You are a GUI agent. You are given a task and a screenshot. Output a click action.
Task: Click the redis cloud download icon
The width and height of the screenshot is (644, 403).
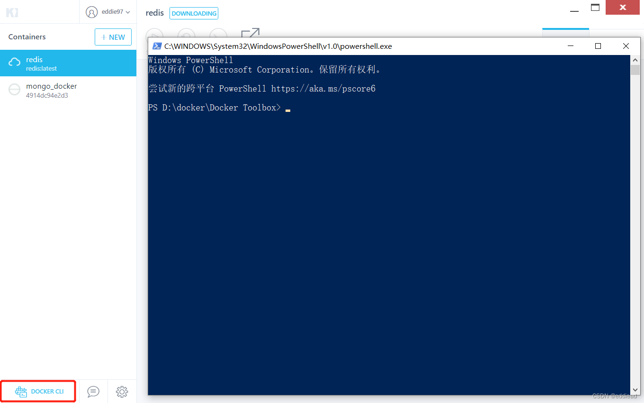[x=15, y=63]
